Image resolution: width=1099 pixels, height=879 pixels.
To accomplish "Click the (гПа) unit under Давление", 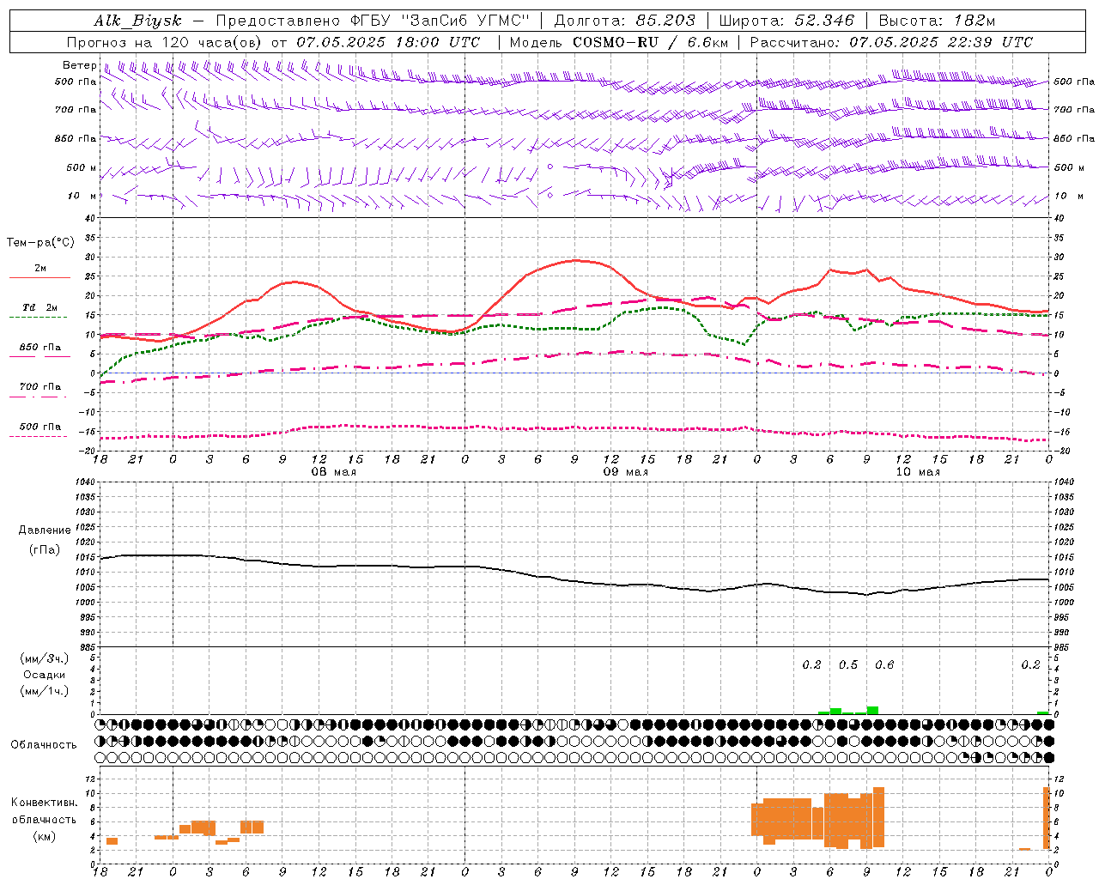I will coord(45,549).
